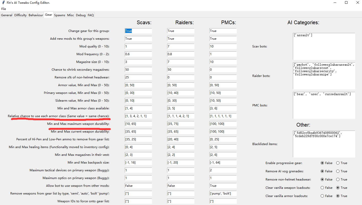Maximize the Config Editor window
Image resolution: width=362 pixels, height=205 pixels.
[x=346, y=3]
